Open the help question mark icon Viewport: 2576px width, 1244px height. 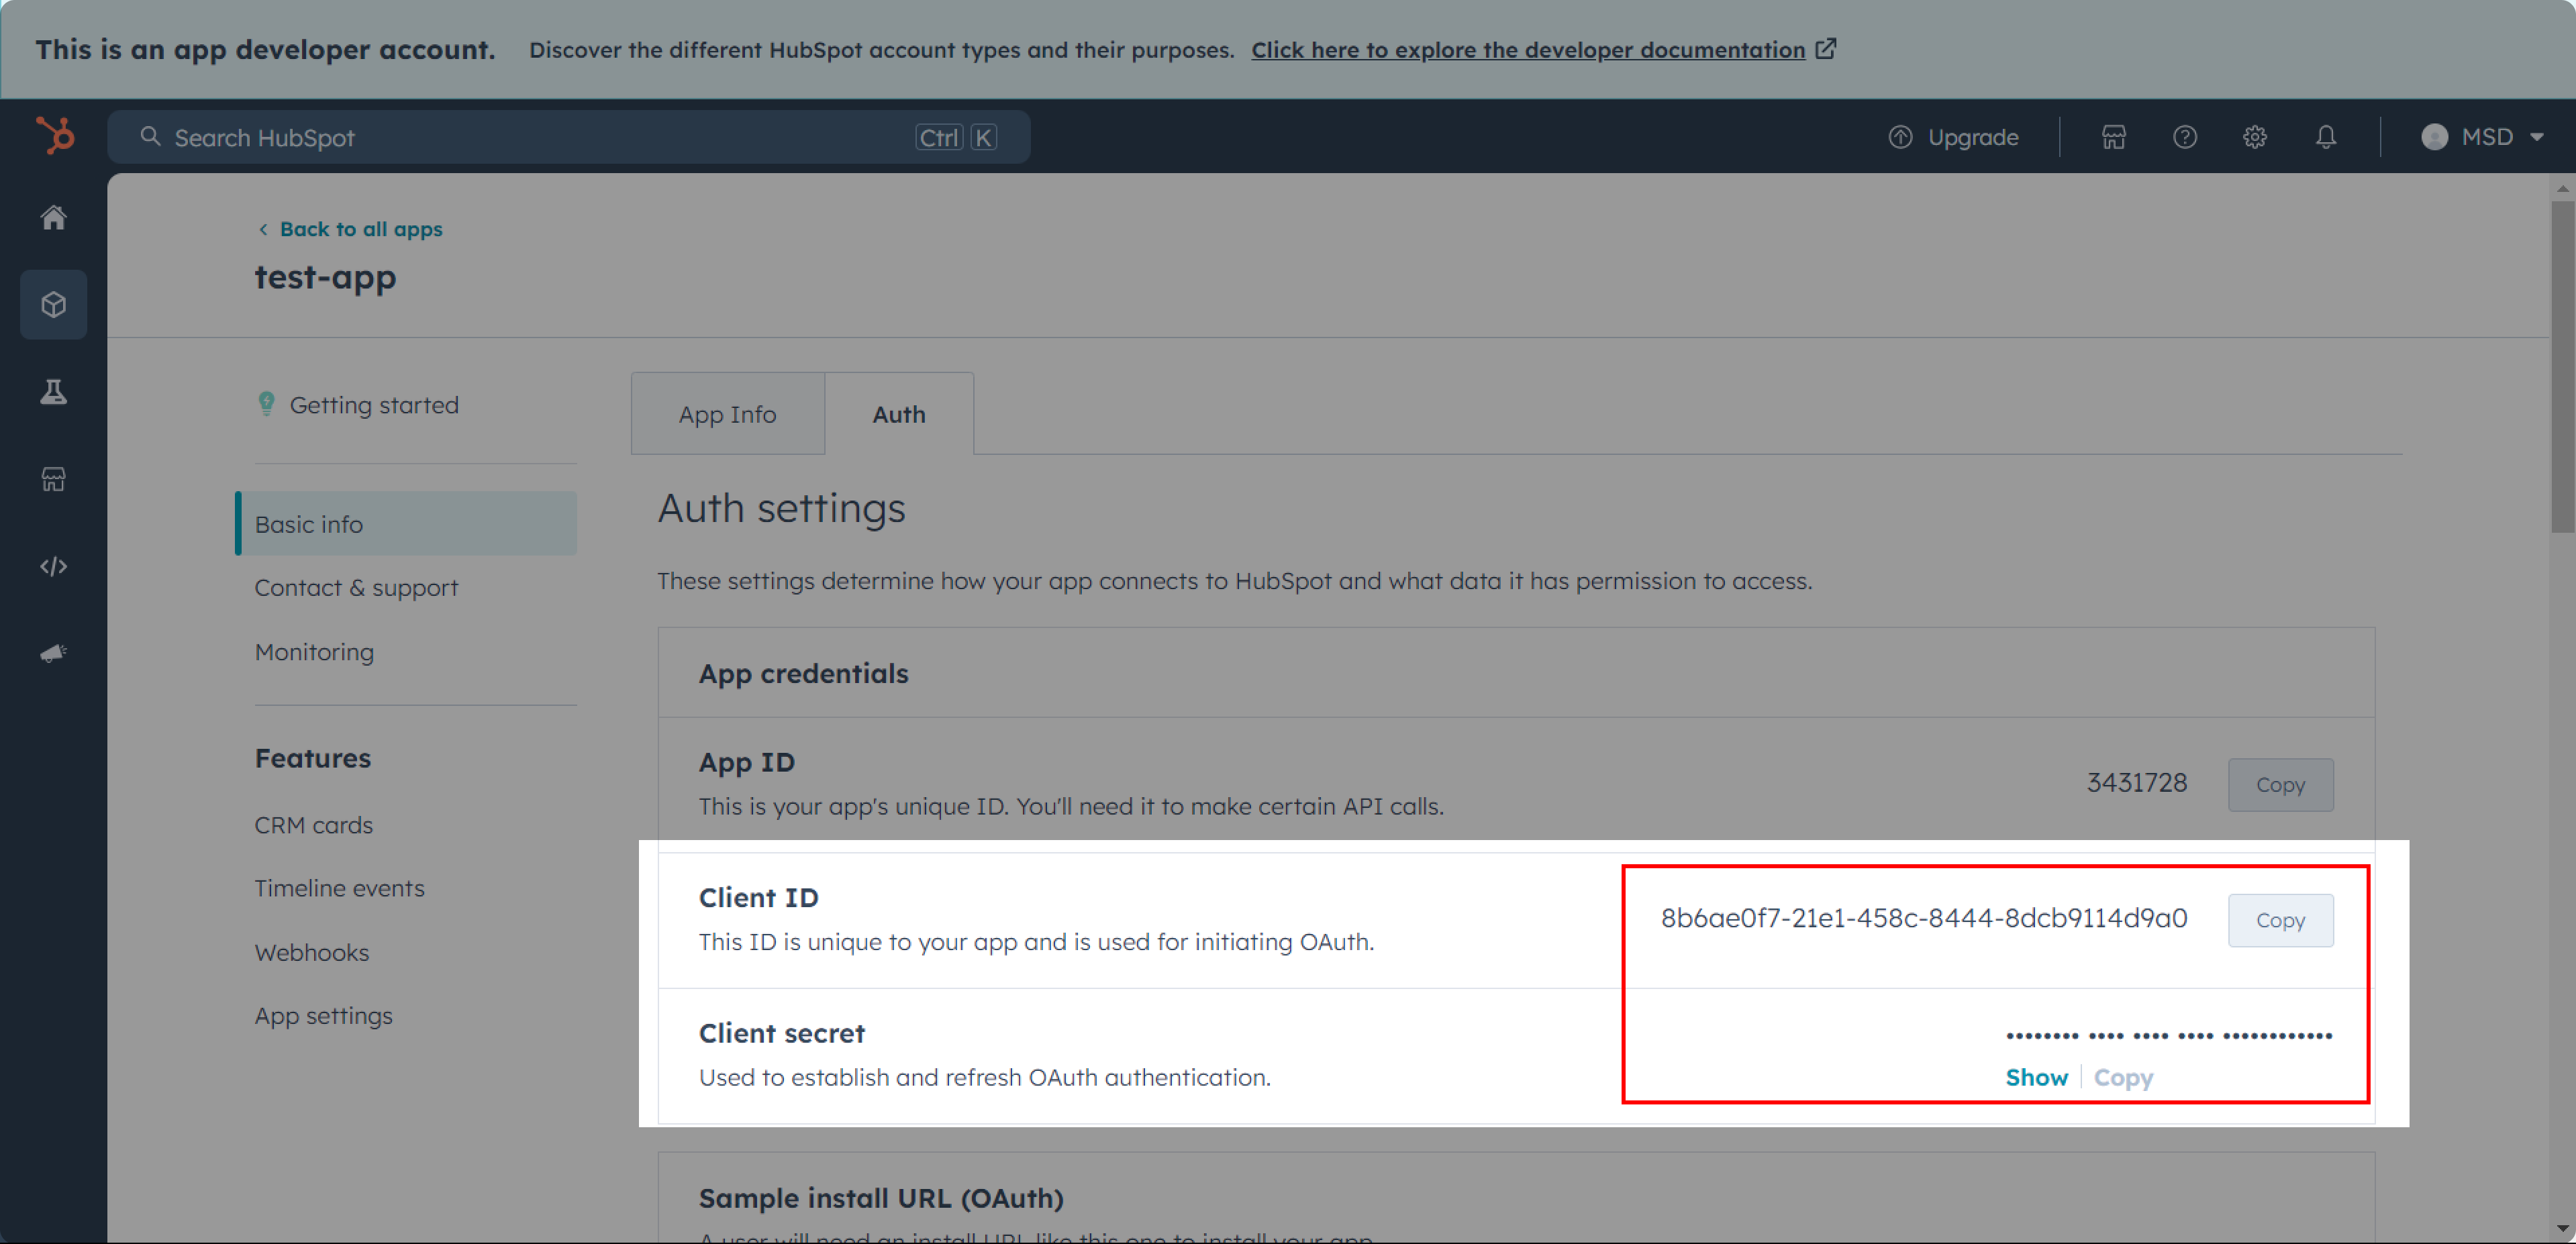[2185, 137]
